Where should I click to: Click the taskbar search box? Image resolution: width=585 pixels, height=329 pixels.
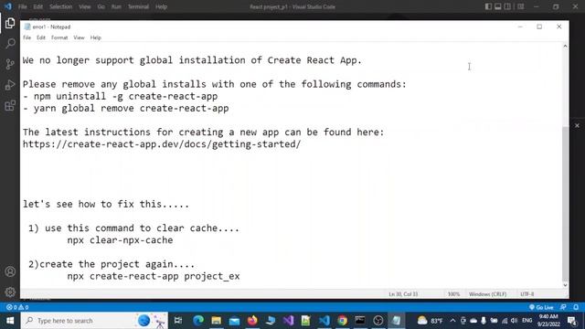pyautogui.click(x=94, y=321)
